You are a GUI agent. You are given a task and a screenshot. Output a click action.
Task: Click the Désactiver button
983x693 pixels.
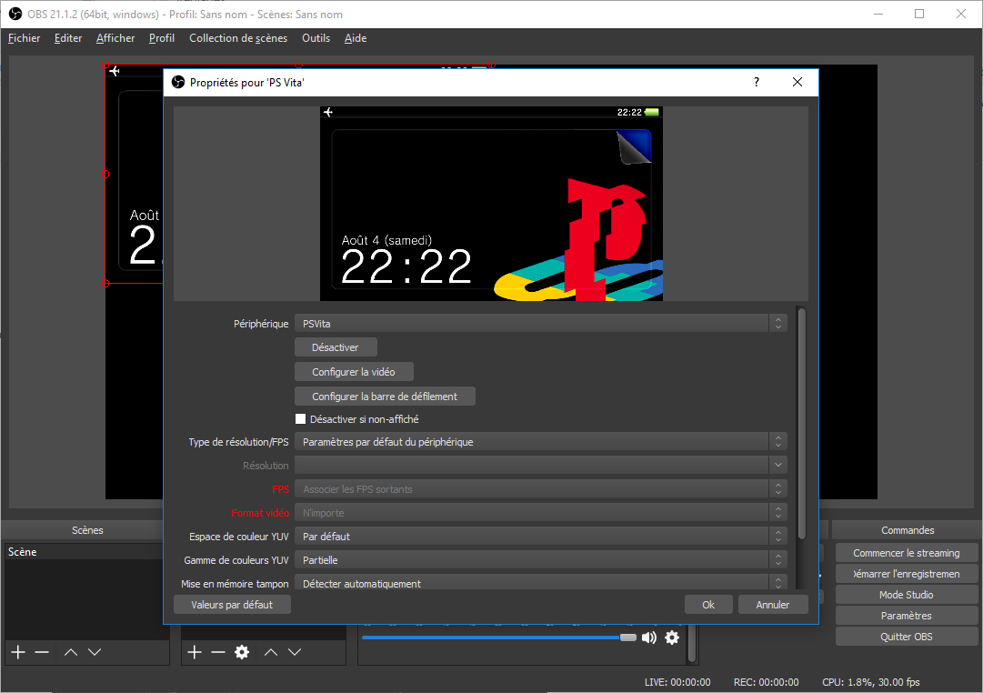[336, 347]
